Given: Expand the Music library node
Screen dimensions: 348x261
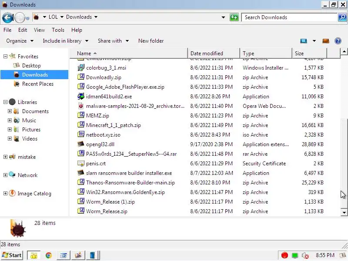Looking at the screenshot, I should [10, 120].
